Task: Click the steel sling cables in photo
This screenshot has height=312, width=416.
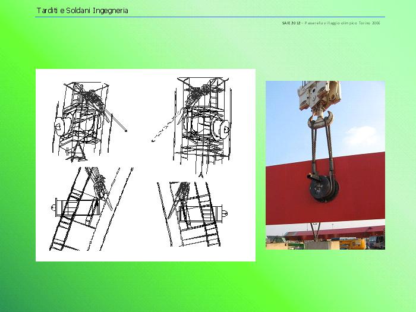Action: pos(322,152)
